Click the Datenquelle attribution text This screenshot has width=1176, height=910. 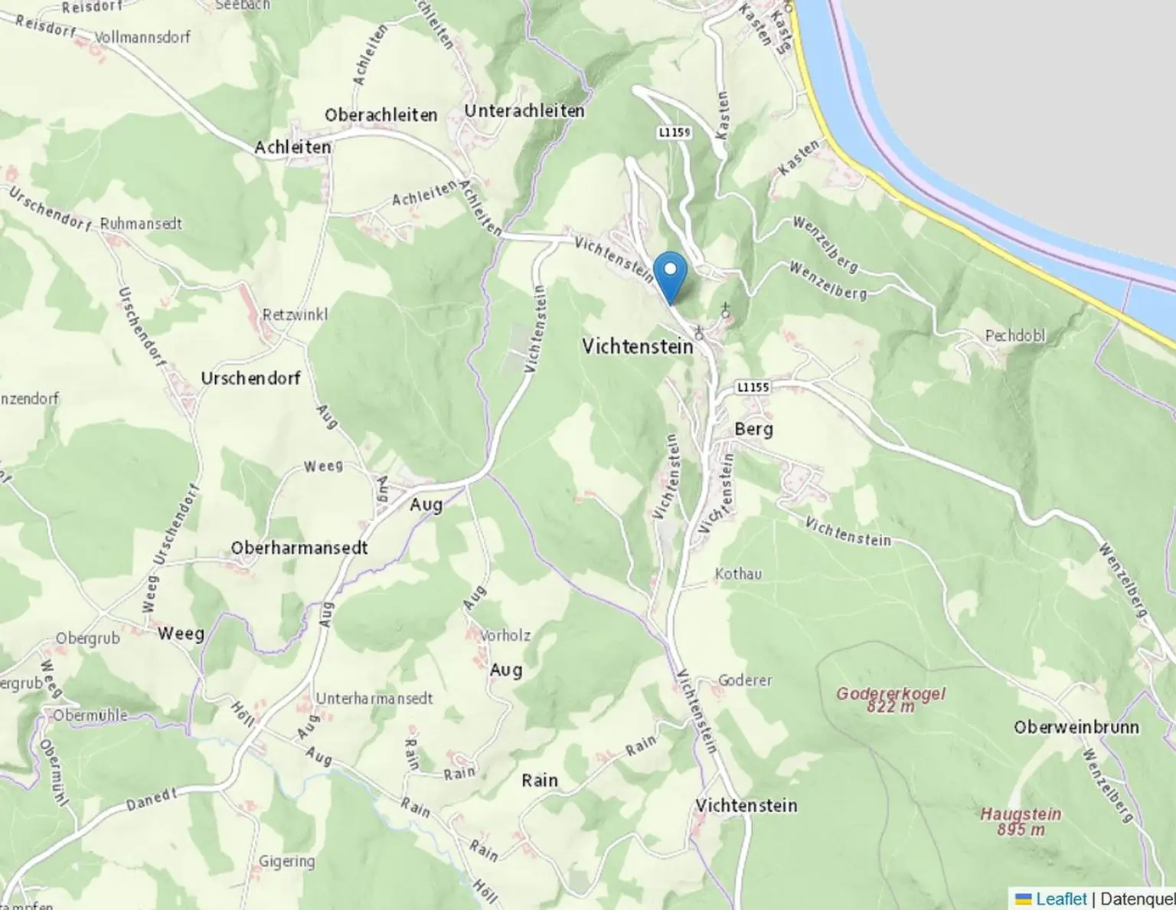(1138, 899)
